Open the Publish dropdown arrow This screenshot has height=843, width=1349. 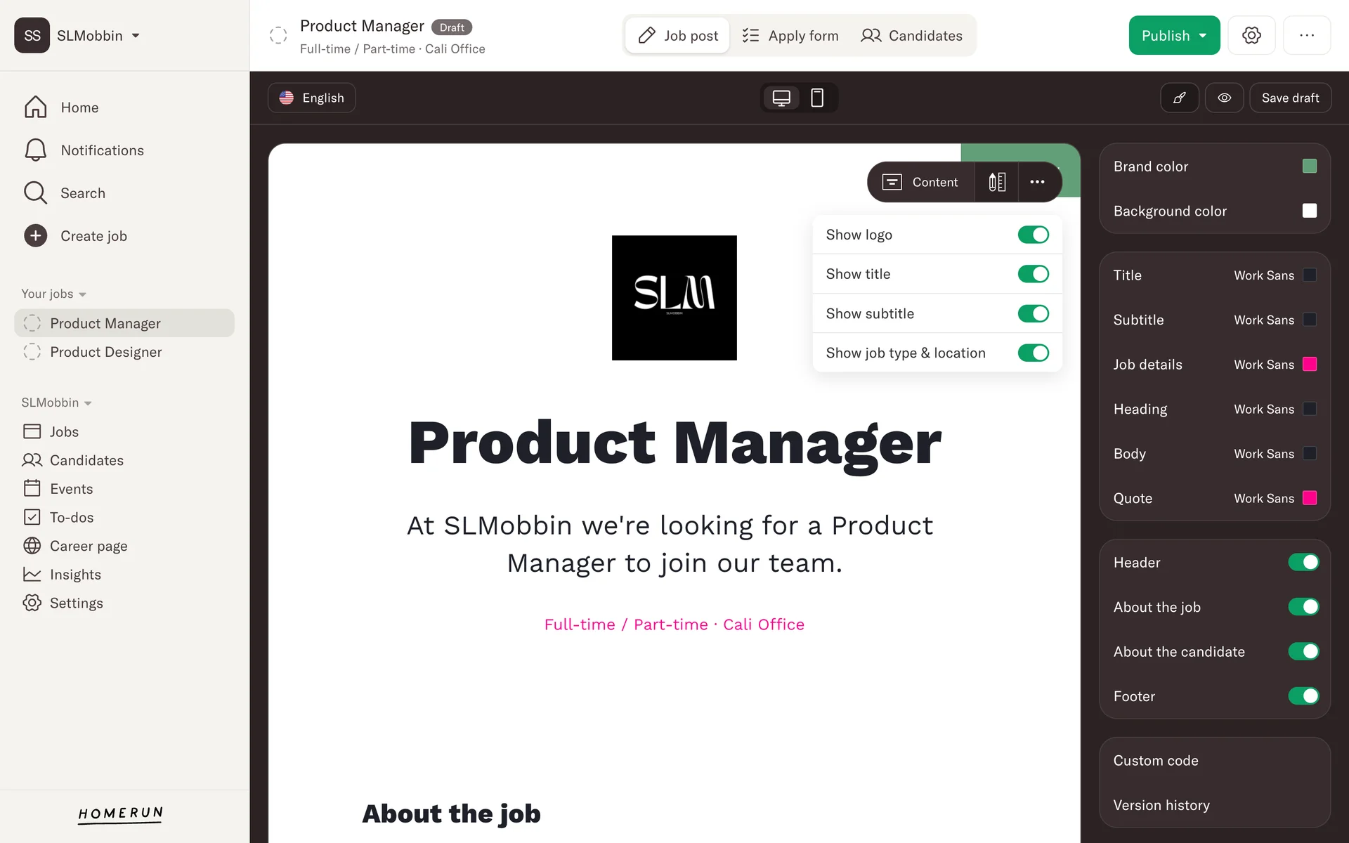(1203, 35)
